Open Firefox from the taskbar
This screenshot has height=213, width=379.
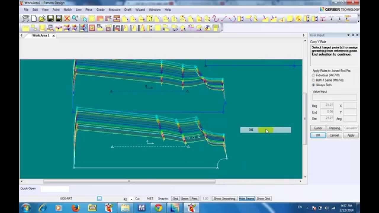click(x=76, y=207)
